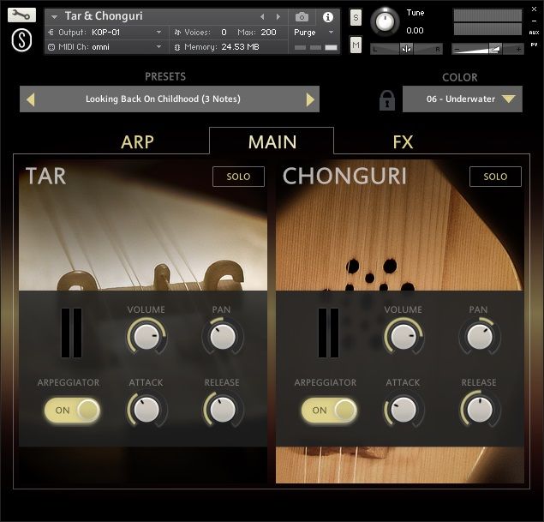Solo the TAR layer
Screen dimensions: 544x522
click(238, 177)
